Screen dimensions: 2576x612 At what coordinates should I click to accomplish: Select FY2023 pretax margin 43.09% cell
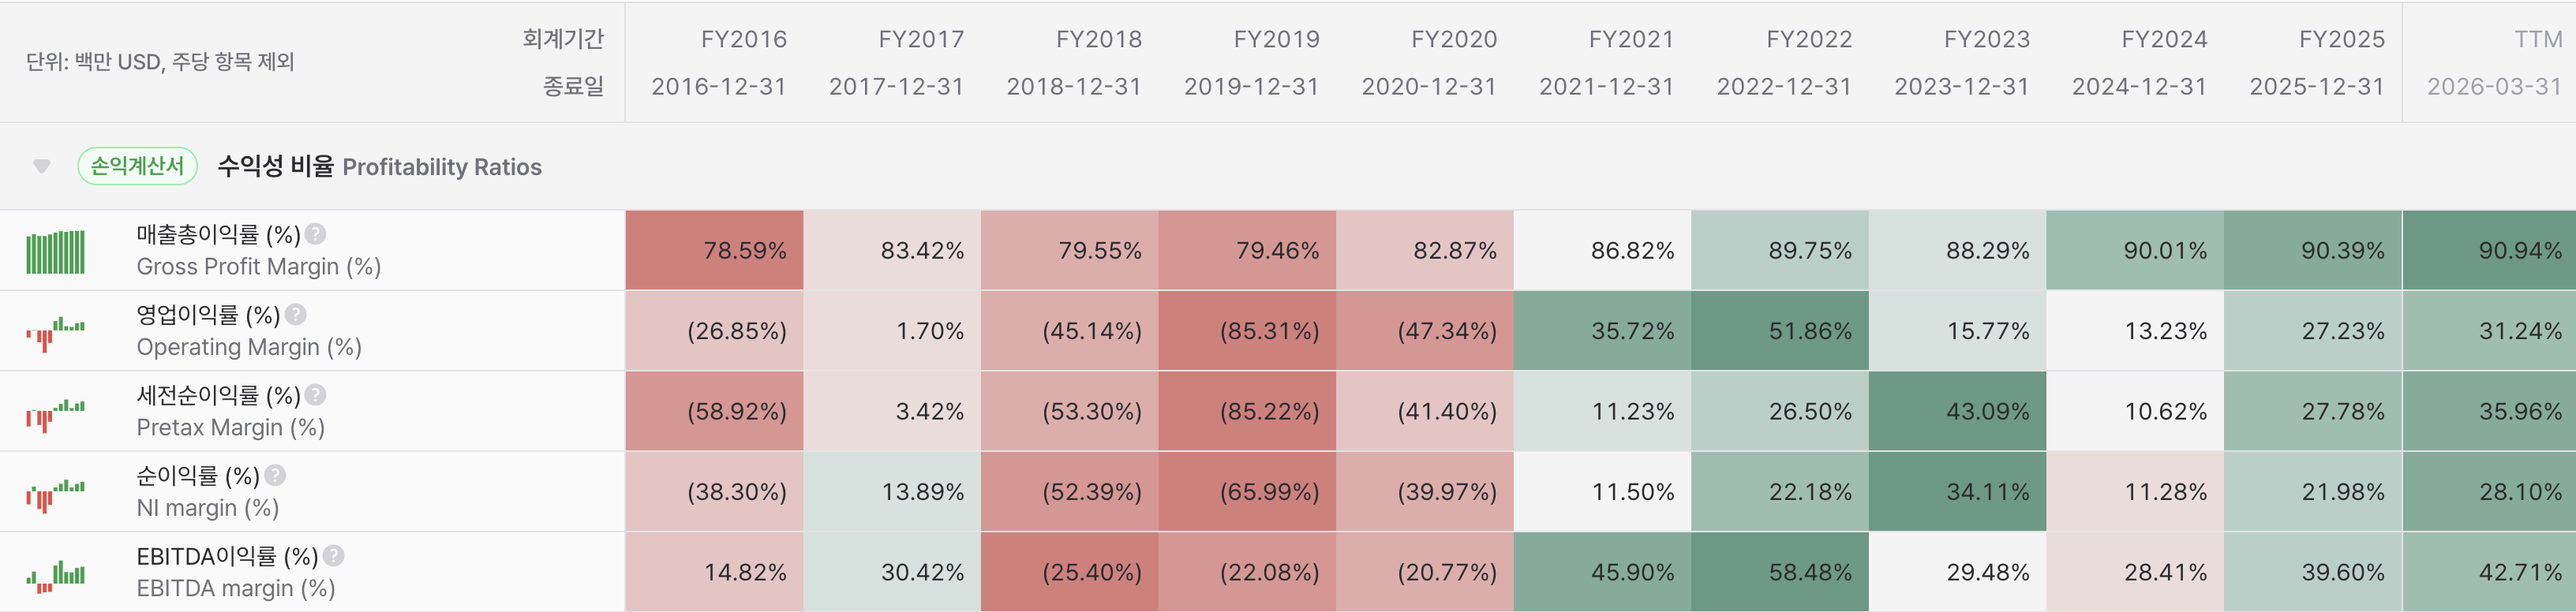coord(1958,411)
